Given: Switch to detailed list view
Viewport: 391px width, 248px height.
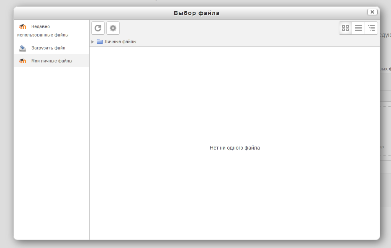Looking at the screenshot, I should pyautogui.click(x=358, y=28).
